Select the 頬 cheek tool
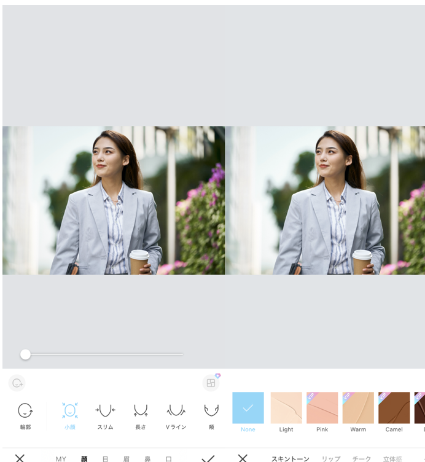The width and height of the screenshot is (425, 462). point(211,415)
